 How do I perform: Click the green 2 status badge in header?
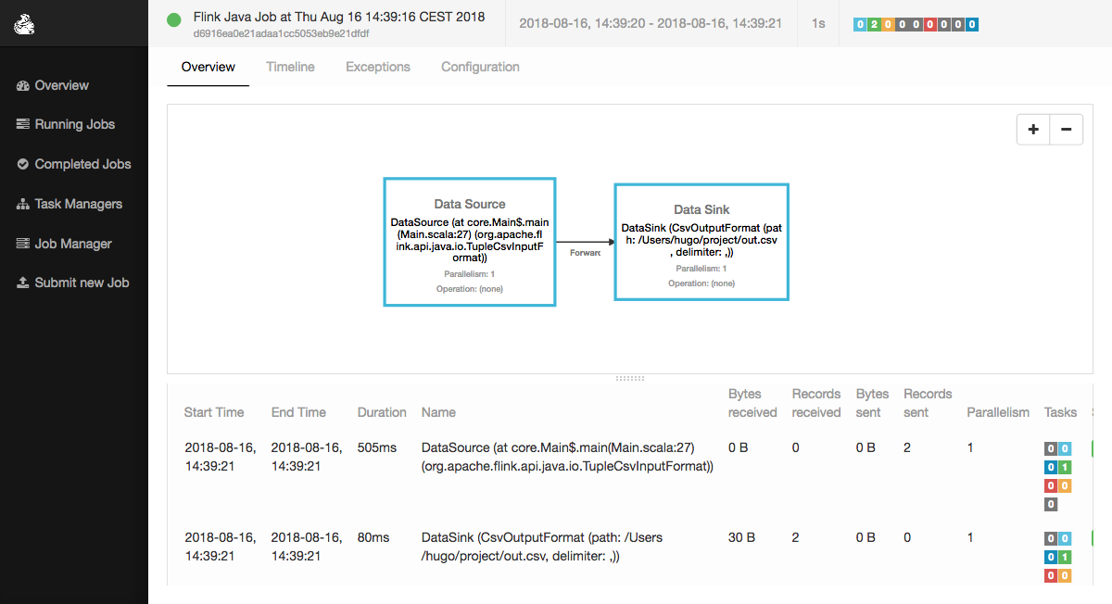(874, 24)
